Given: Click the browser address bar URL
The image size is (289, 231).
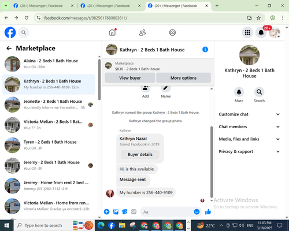Looking at the screenshot, I should (x=86, y=18).
